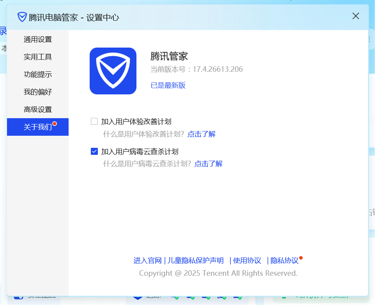Open 高级设置 section
Screen dimensions: 375x305
tap(38, 109)
